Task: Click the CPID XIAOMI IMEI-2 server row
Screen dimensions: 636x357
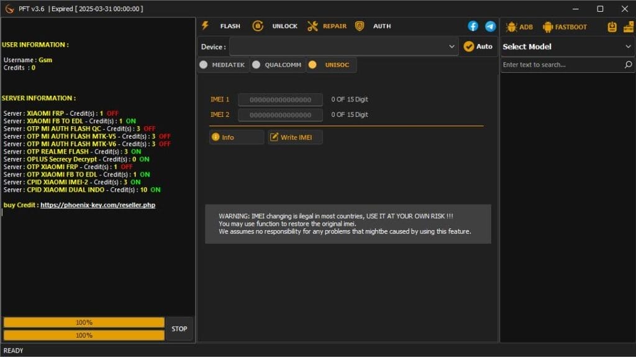Action: [x=72, y=182]
